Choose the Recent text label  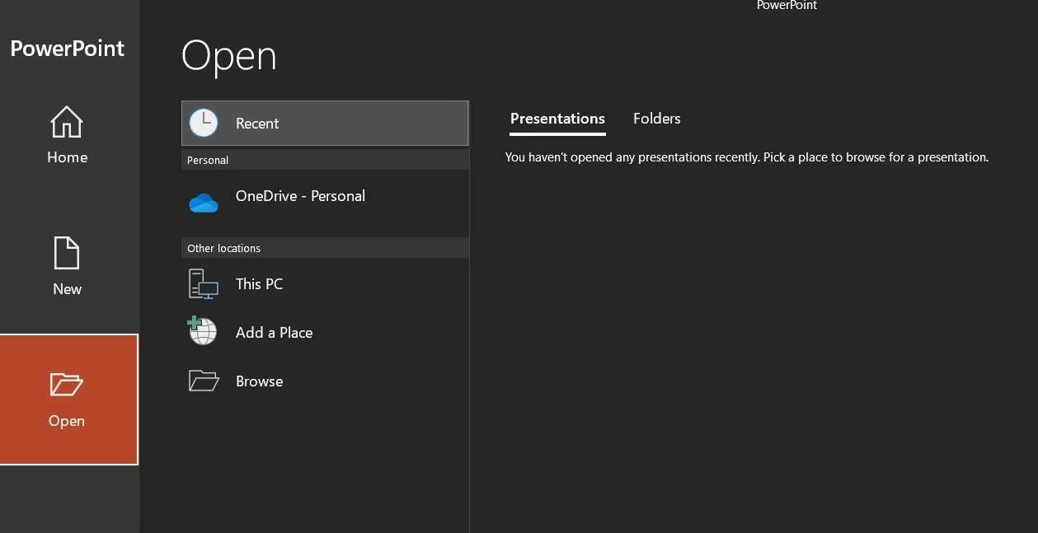(x=257, y=124)
